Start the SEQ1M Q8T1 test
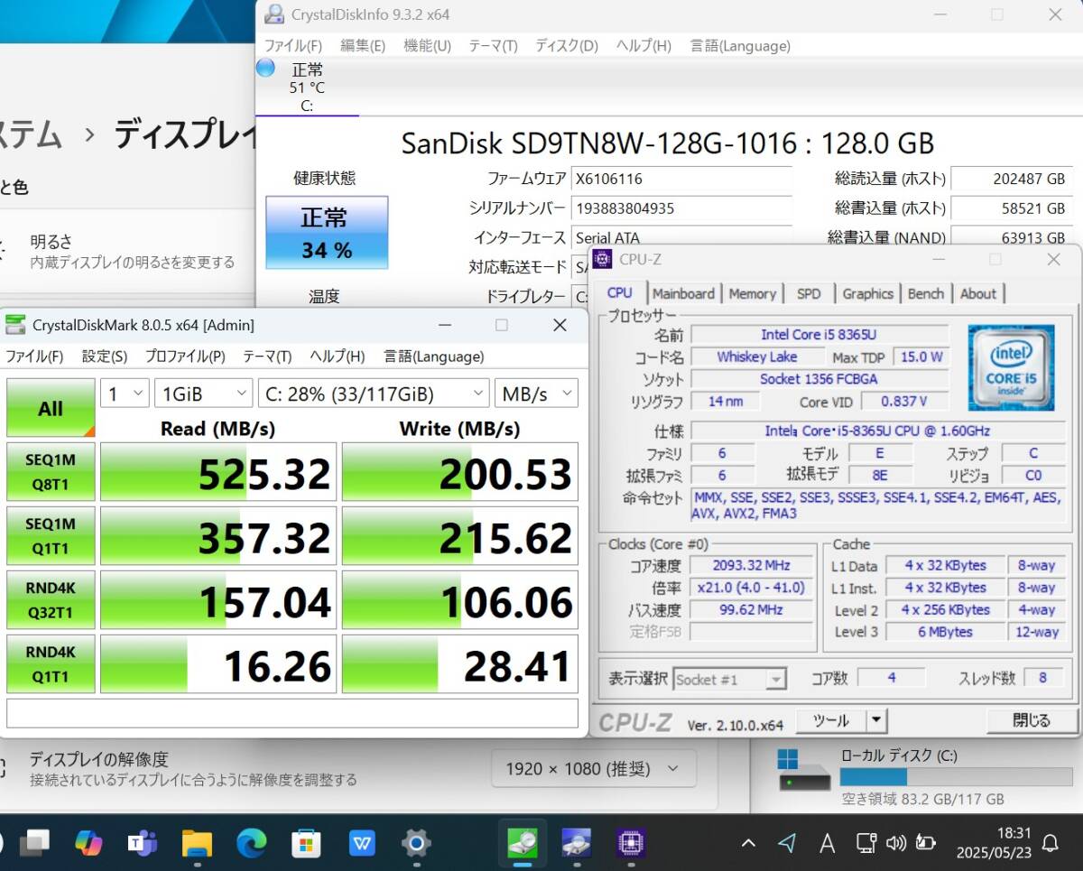1083x871 pixels. [x=51, y=471]
